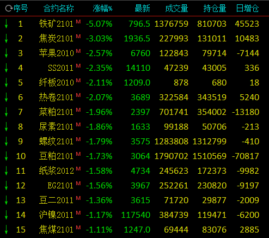
Task: Select contract 热卷2101
Action: 56,97
